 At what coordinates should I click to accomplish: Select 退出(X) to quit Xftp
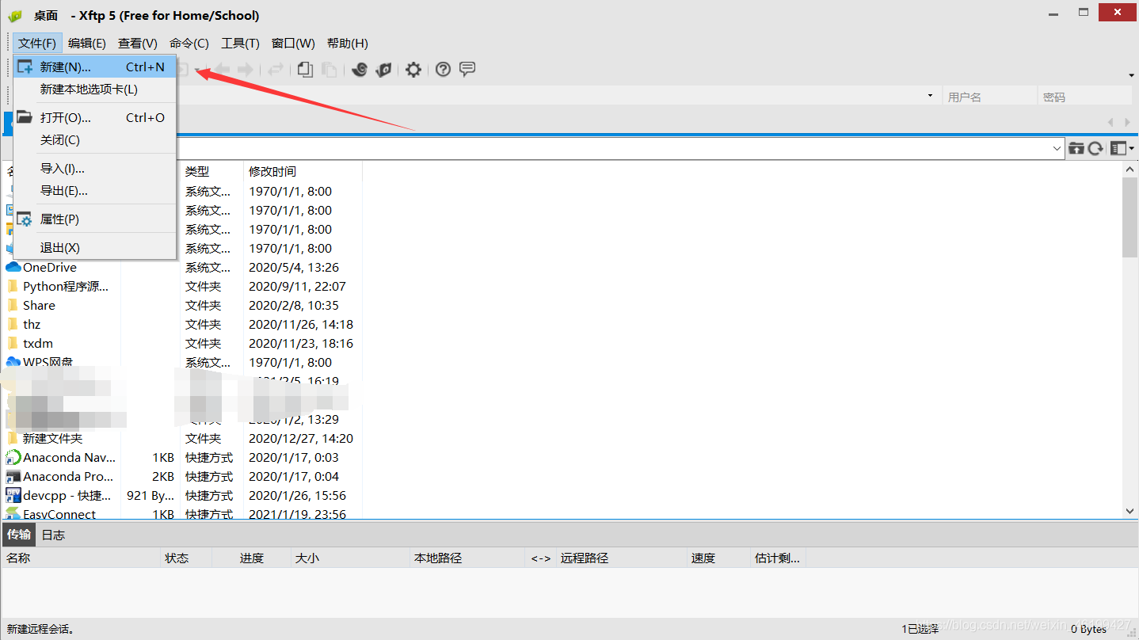[95, 248]
